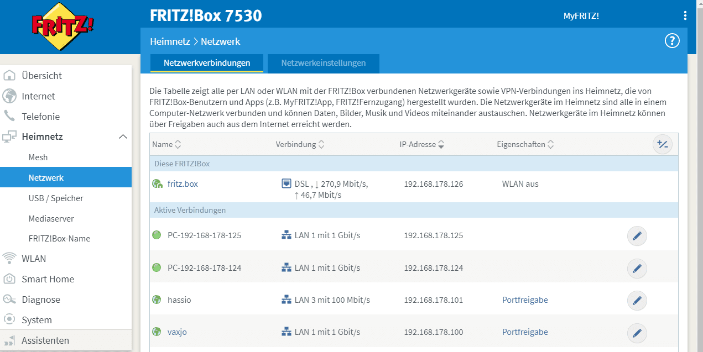703x352 pixels.
Task: Click the green status dot of PC-192-168-178-124
Action: 157,267
